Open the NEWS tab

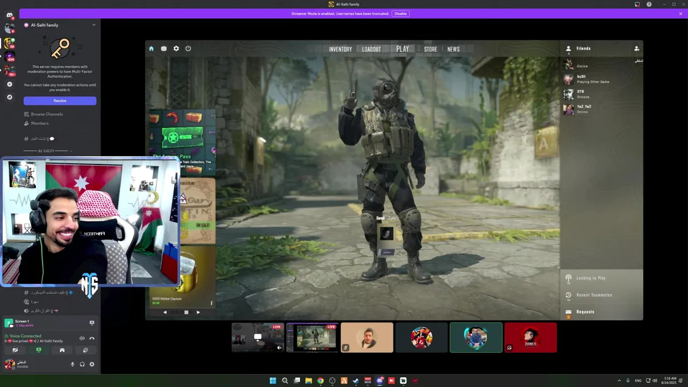[x=454, y=49]
